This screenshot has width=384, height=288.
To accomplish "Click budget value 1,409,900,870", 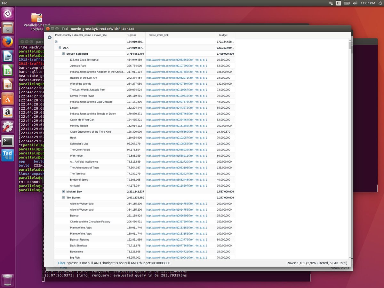I will click(225, 54).
